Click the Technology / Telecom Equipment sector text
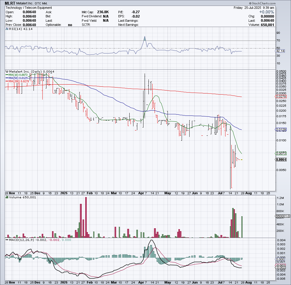 (29, 8)
